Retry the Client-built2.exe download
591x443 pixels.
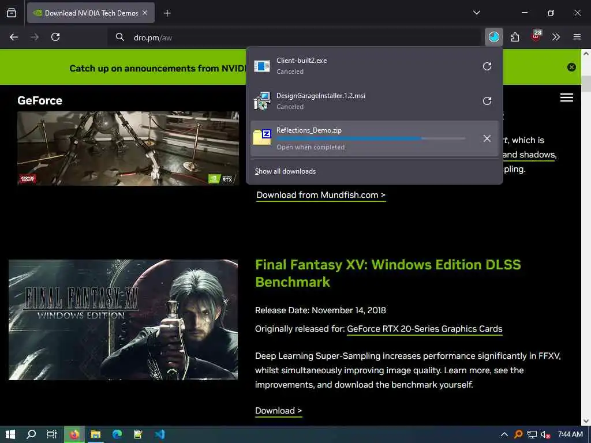487,66
